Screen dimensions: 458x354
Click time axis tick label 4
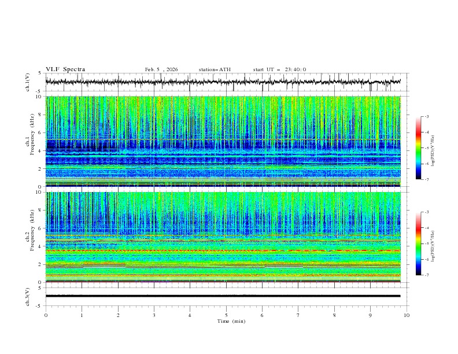coord(190,315)
